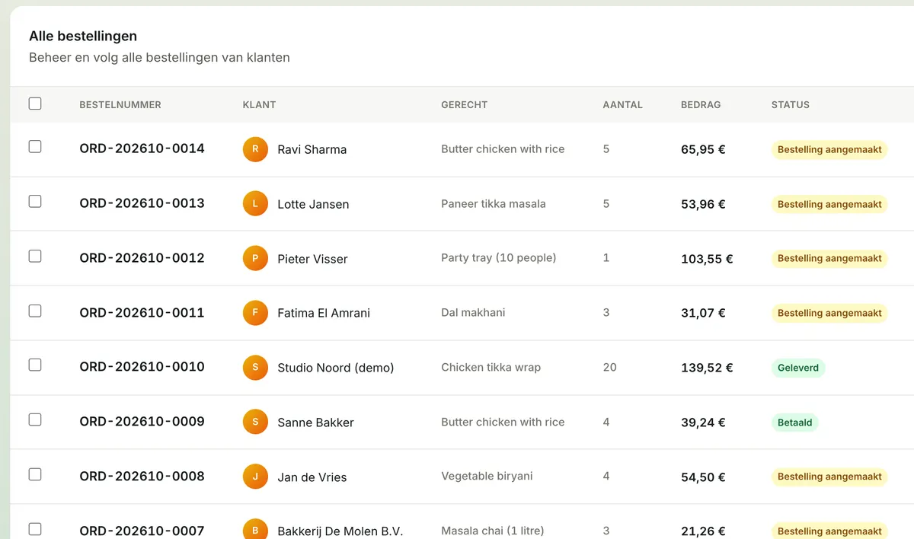Click the Masala chai (1 litre) cell

(492, 531)
